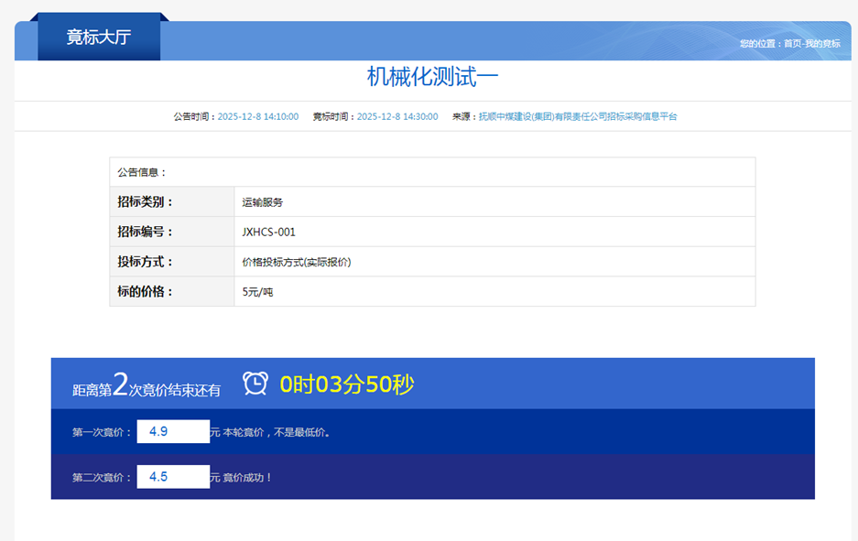Select the 价格投标方式(实际报价) value

[297, 262]
